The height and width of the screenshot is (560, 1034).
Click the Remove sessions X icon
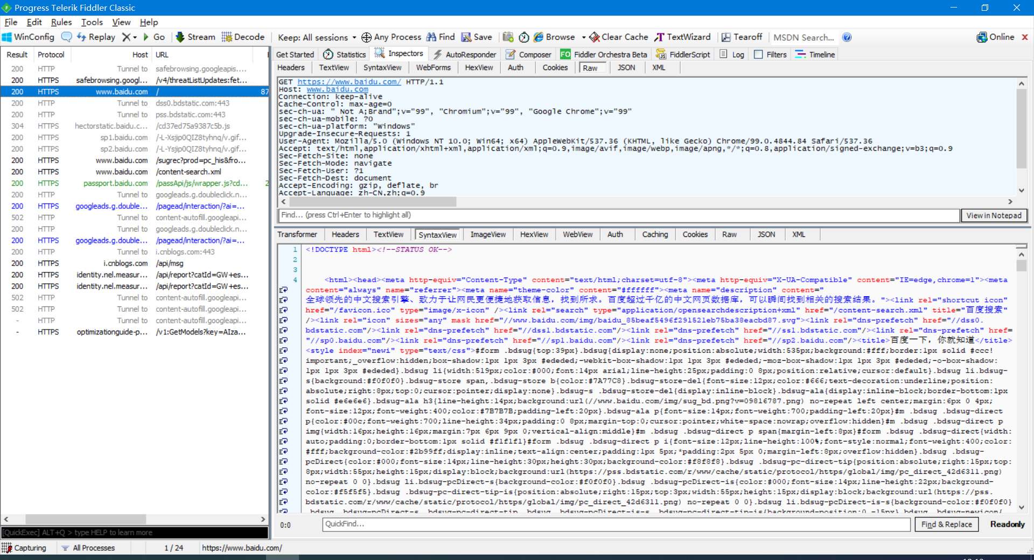(125, 37)
